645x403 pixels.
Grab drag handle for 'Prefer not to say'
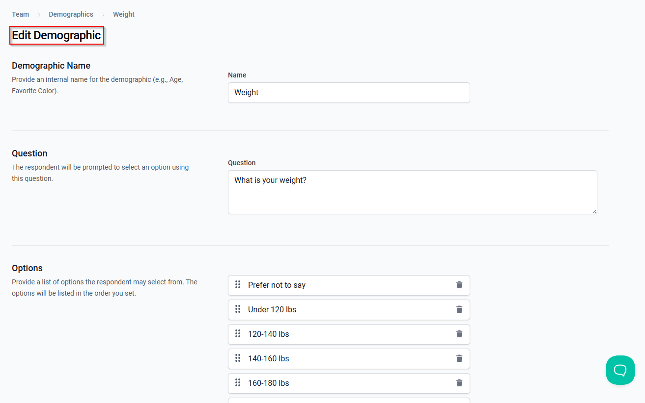[x=238, y=284]
